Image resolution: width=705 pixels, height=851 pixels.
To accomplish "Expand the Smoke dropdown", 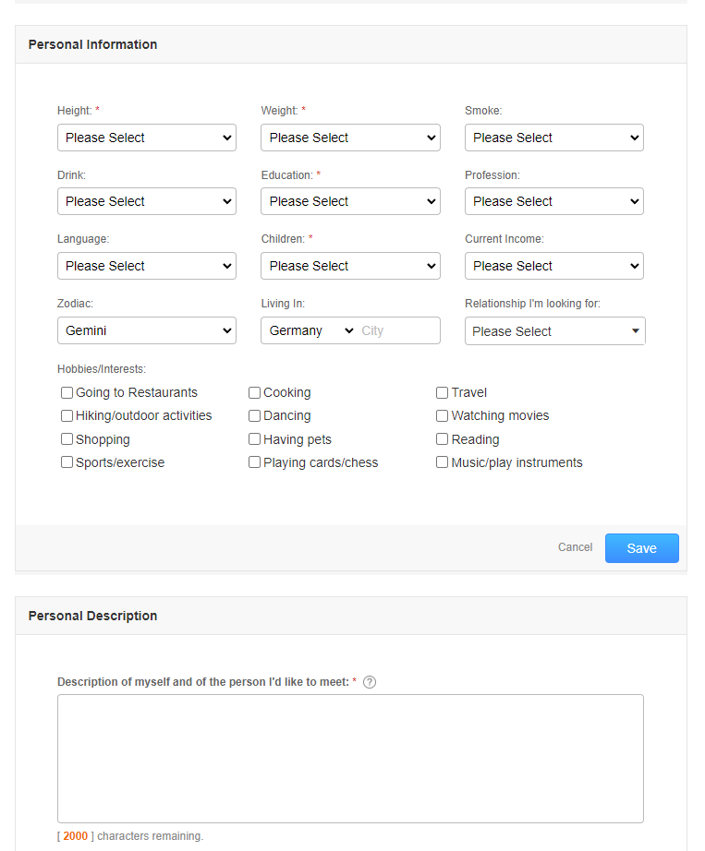I will [553, 137].
